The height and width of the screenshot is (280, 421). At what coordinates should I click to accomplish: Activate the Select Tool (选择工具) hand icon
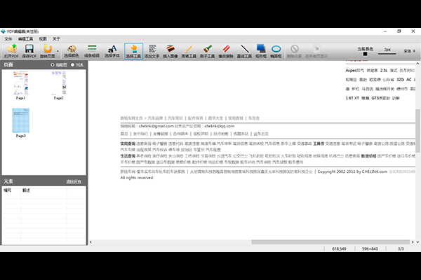pos(133,51)
